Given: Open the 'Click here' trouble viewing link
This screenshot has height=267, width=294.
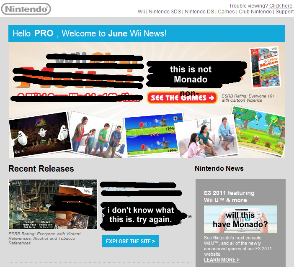Looking at the screenshot, I should 281,5.
